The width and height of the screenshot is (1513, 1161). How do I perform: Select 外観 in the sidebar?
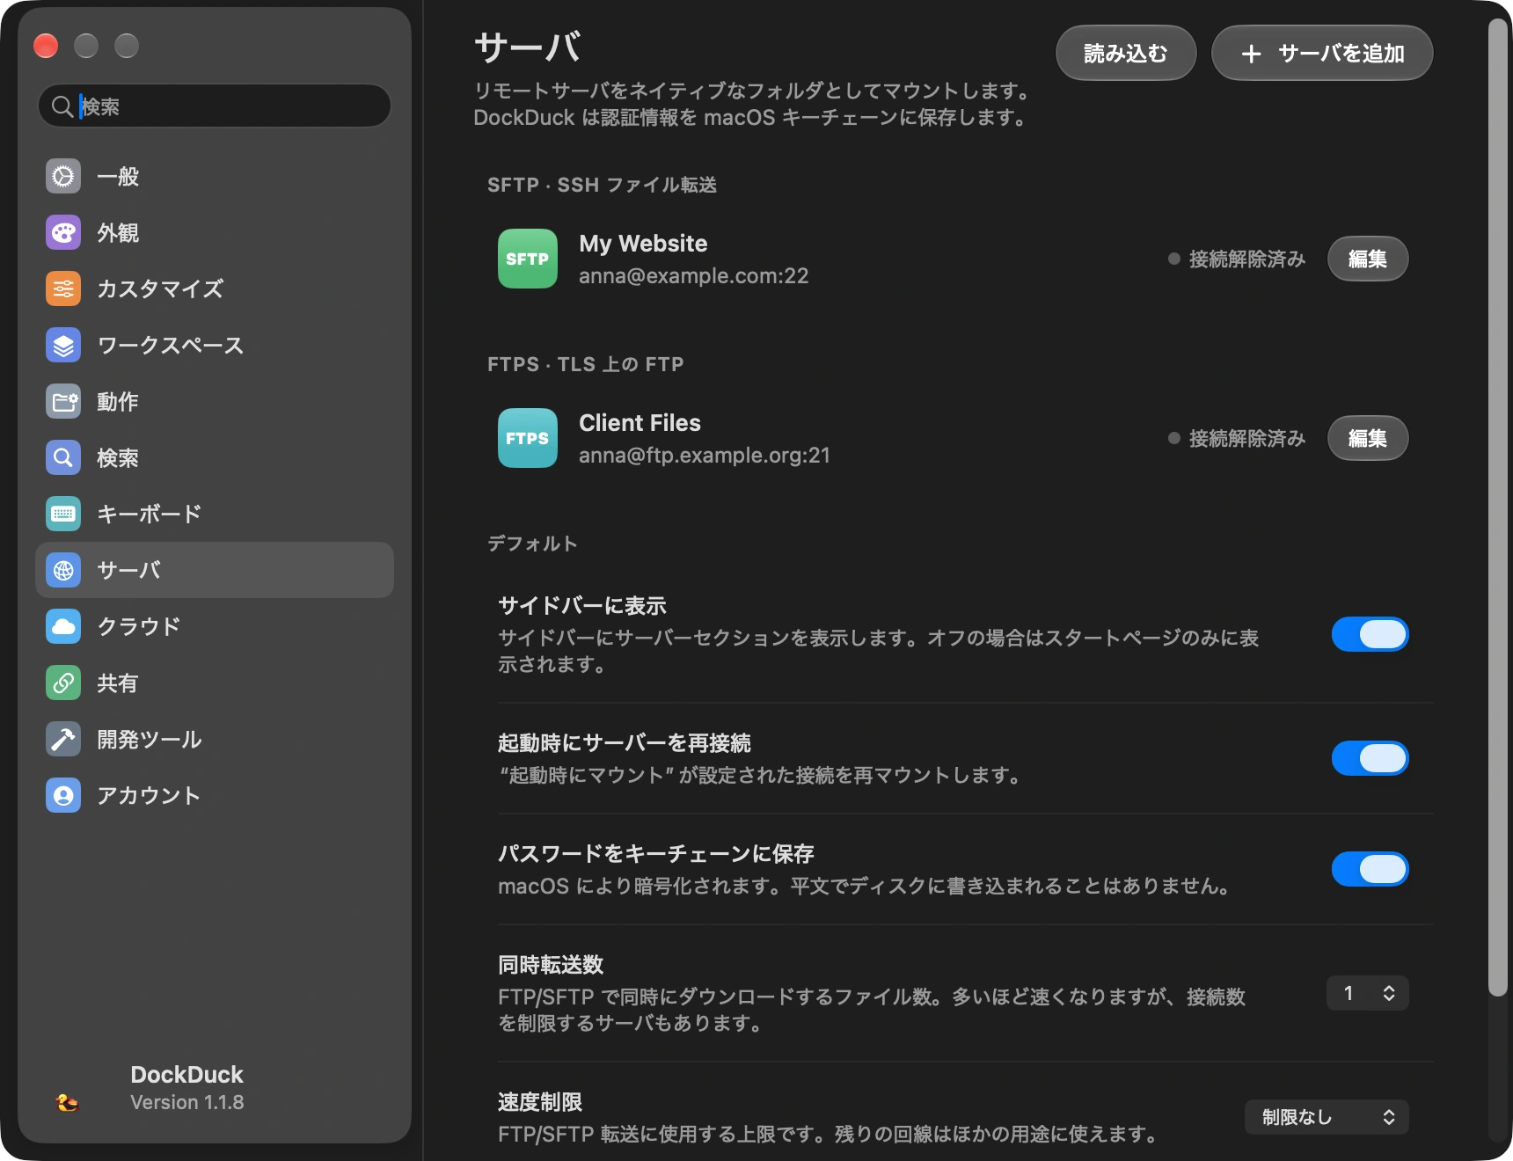[x=215, y=233]
